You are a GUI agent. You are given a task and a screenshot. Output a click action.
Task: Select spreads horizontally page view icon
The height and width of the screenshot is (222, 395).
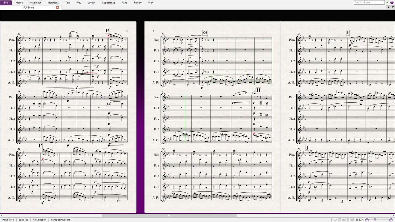click(335, 220)
